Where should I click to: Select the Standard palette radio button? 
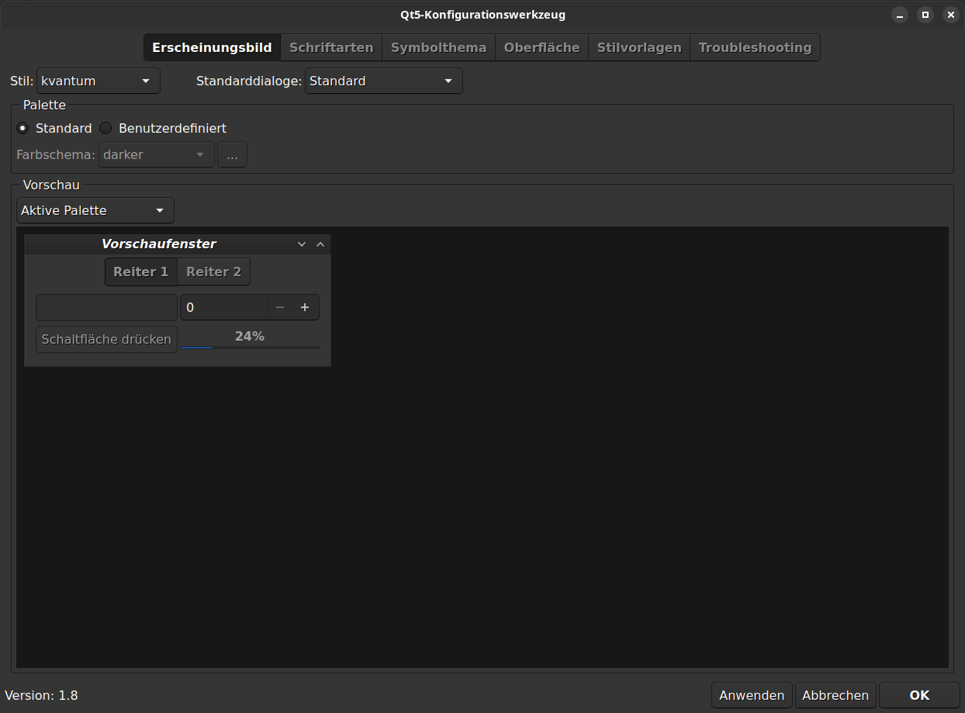(22, 128)
